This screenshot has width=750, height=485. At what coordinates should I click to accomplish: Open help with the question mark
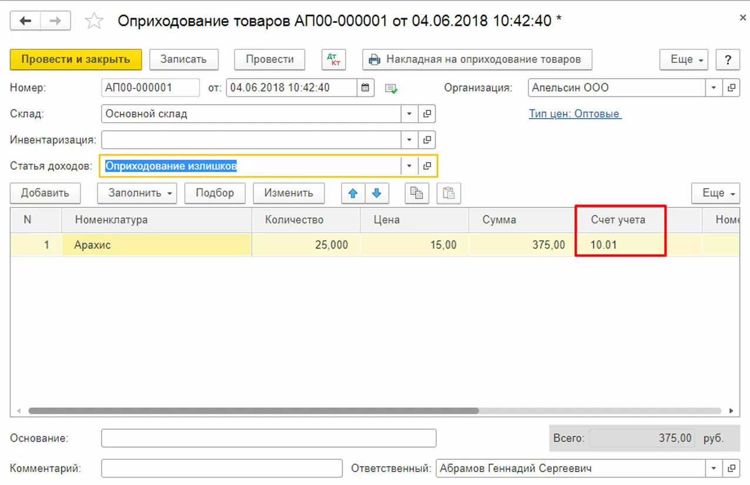728,59
